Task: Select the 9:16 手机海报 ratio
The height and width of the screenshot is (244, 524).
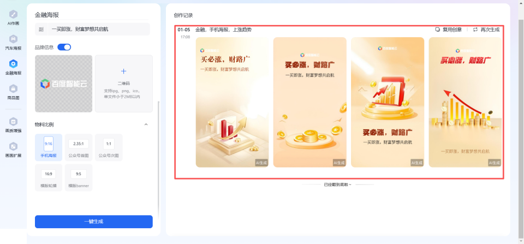Action: [x=49, y=147]
